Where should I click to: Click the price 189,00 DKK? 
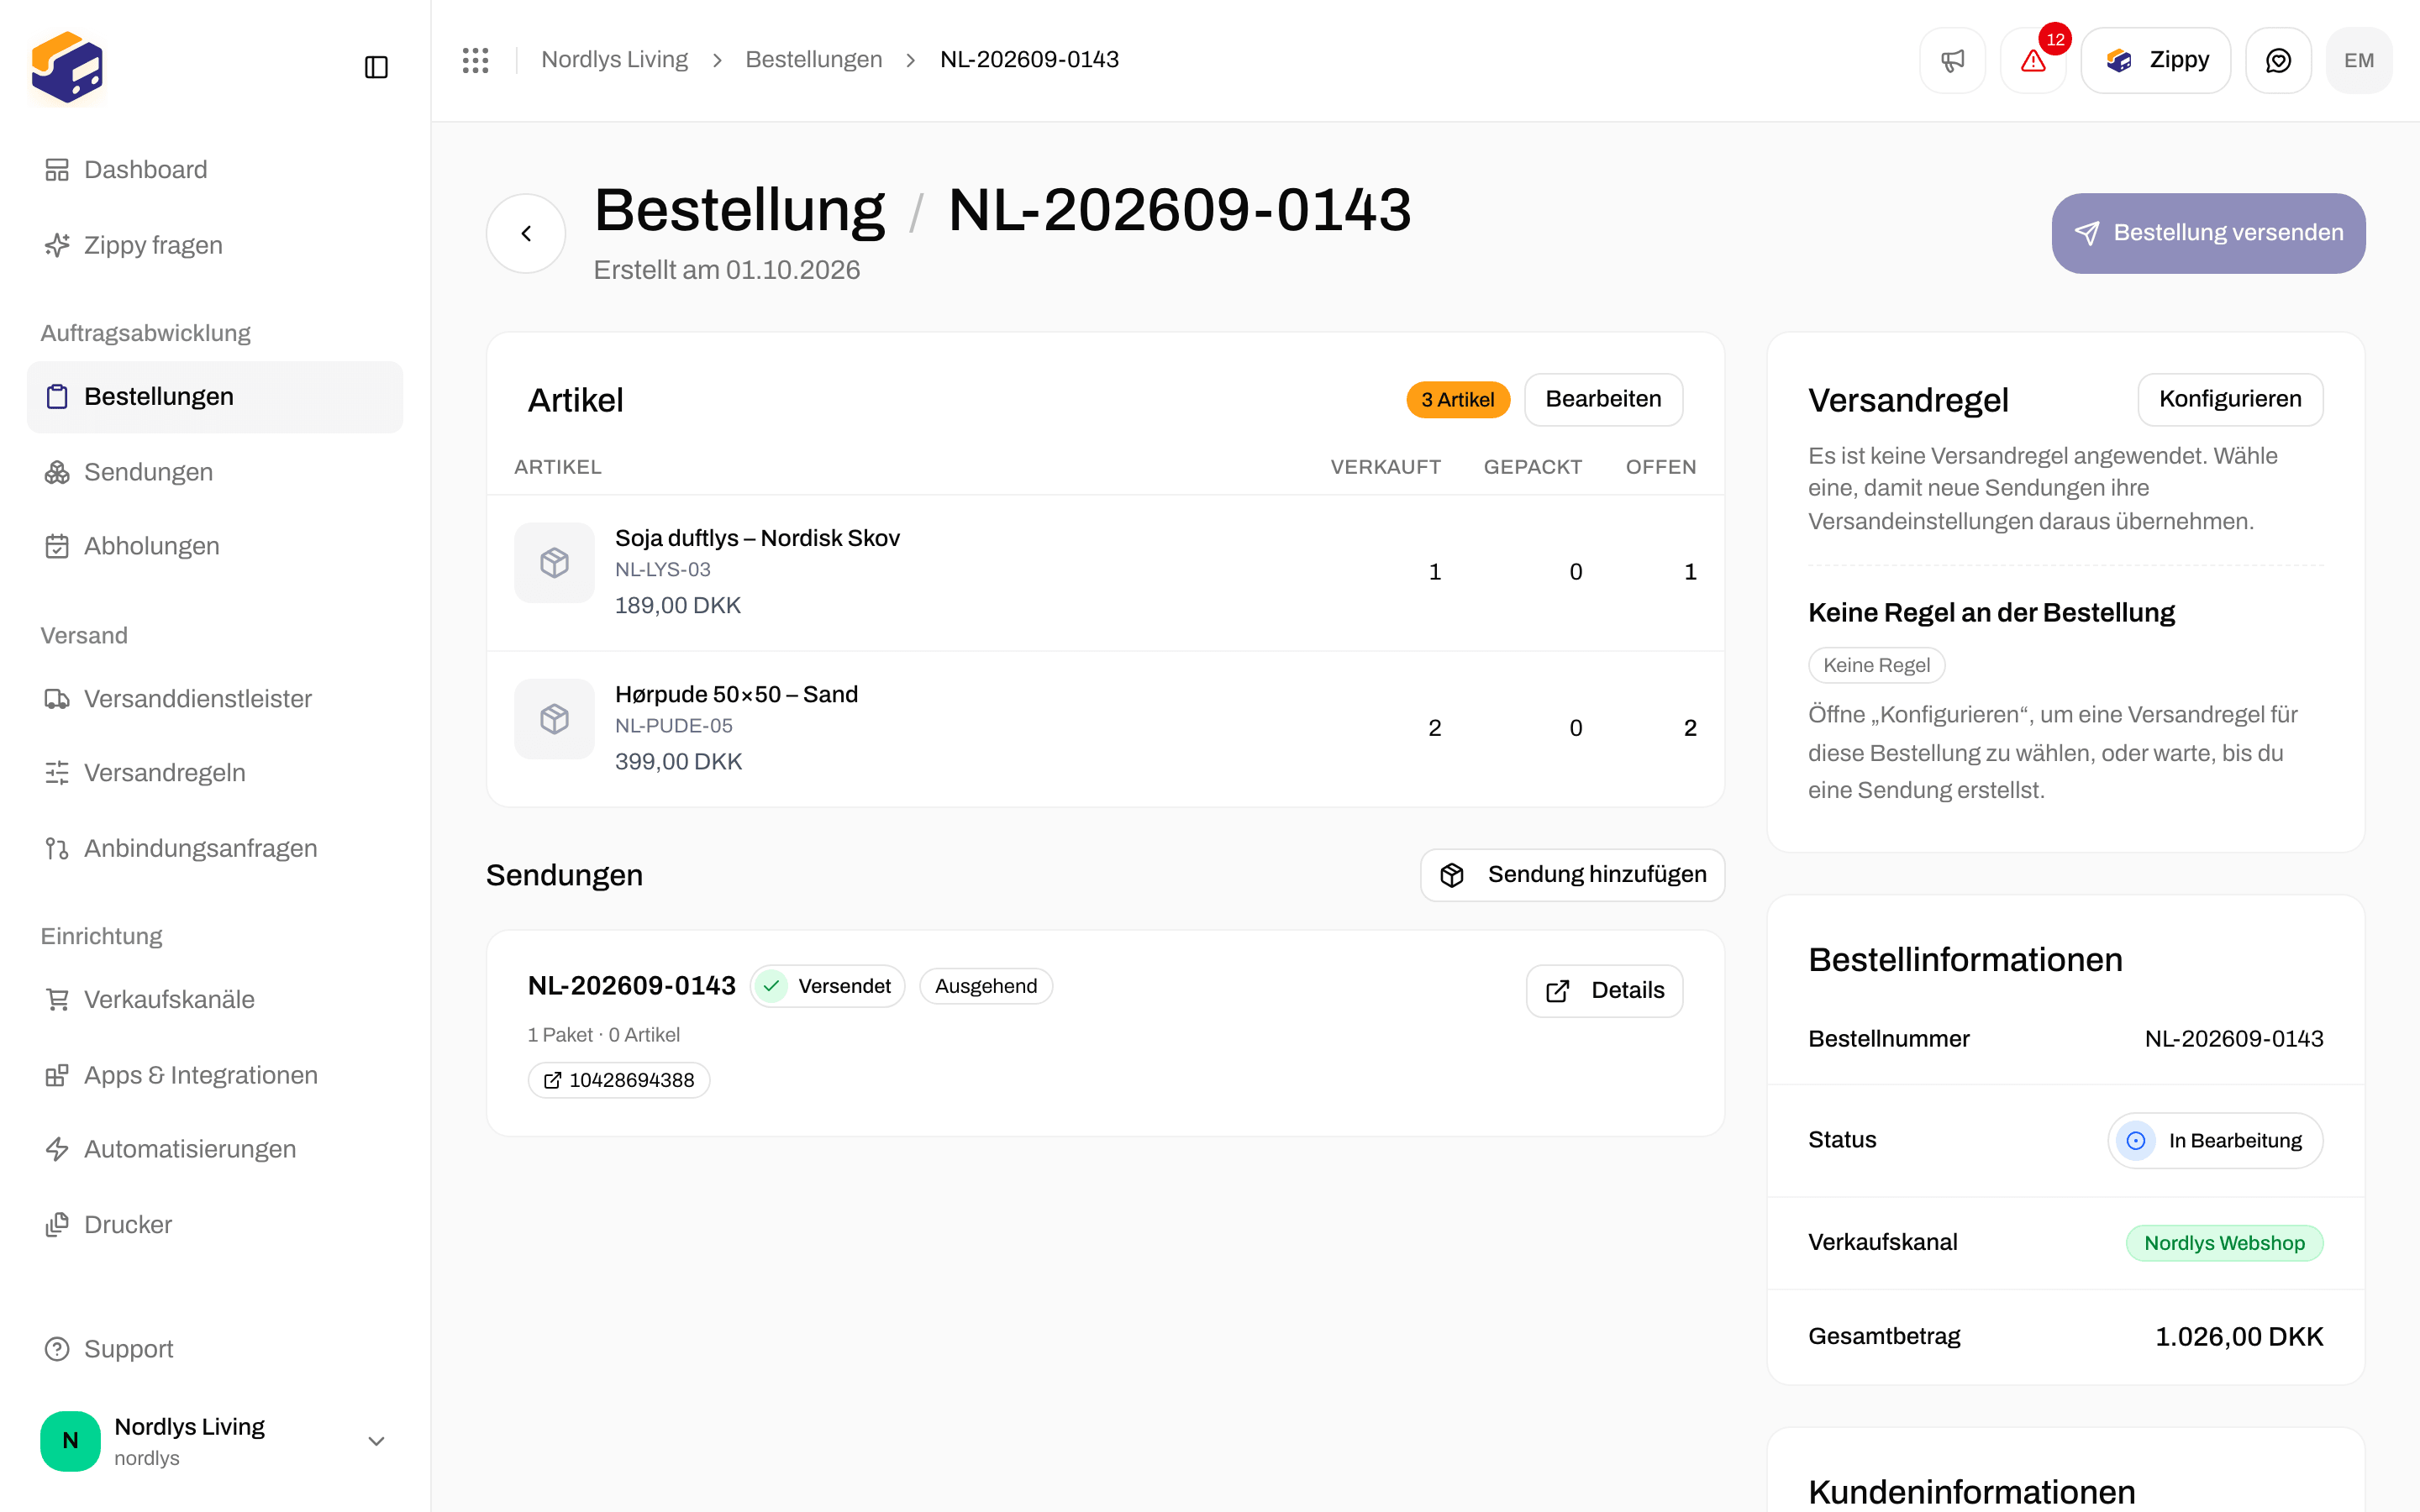(x=678, y=605)
